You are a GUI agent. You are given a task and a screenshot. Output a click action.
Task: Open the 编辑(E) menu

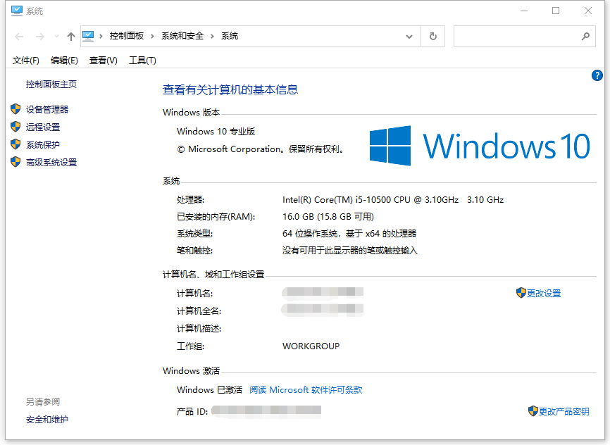click(x=64, y=61)
